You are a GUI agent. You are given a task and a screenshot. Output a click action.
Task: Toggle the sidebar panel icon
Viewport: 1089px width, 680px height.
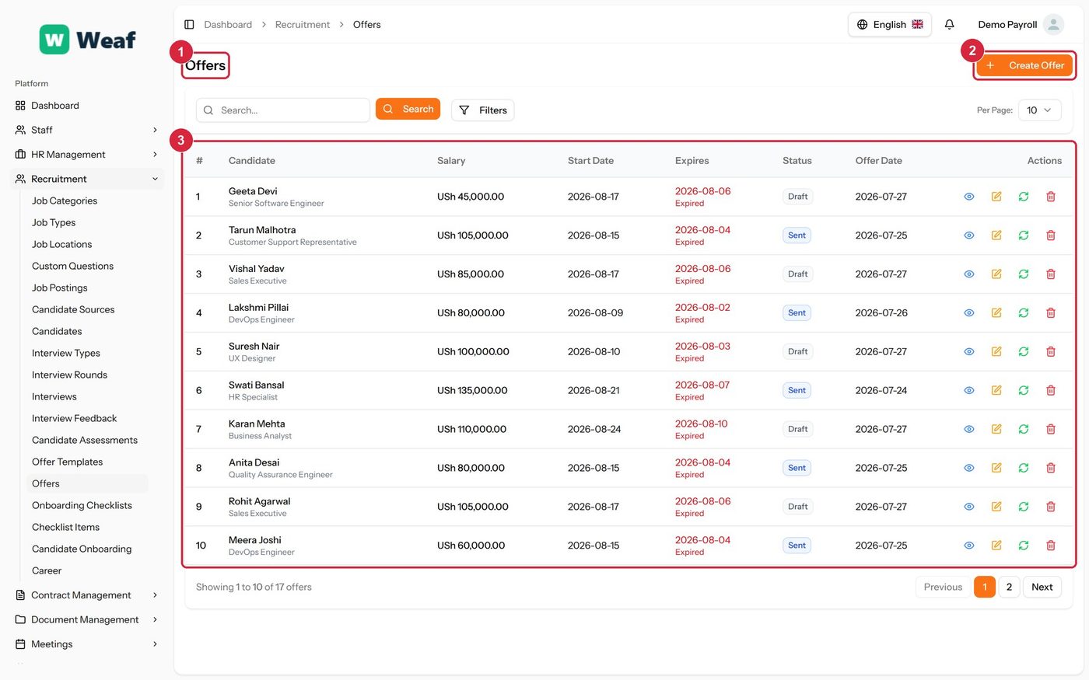189,25
